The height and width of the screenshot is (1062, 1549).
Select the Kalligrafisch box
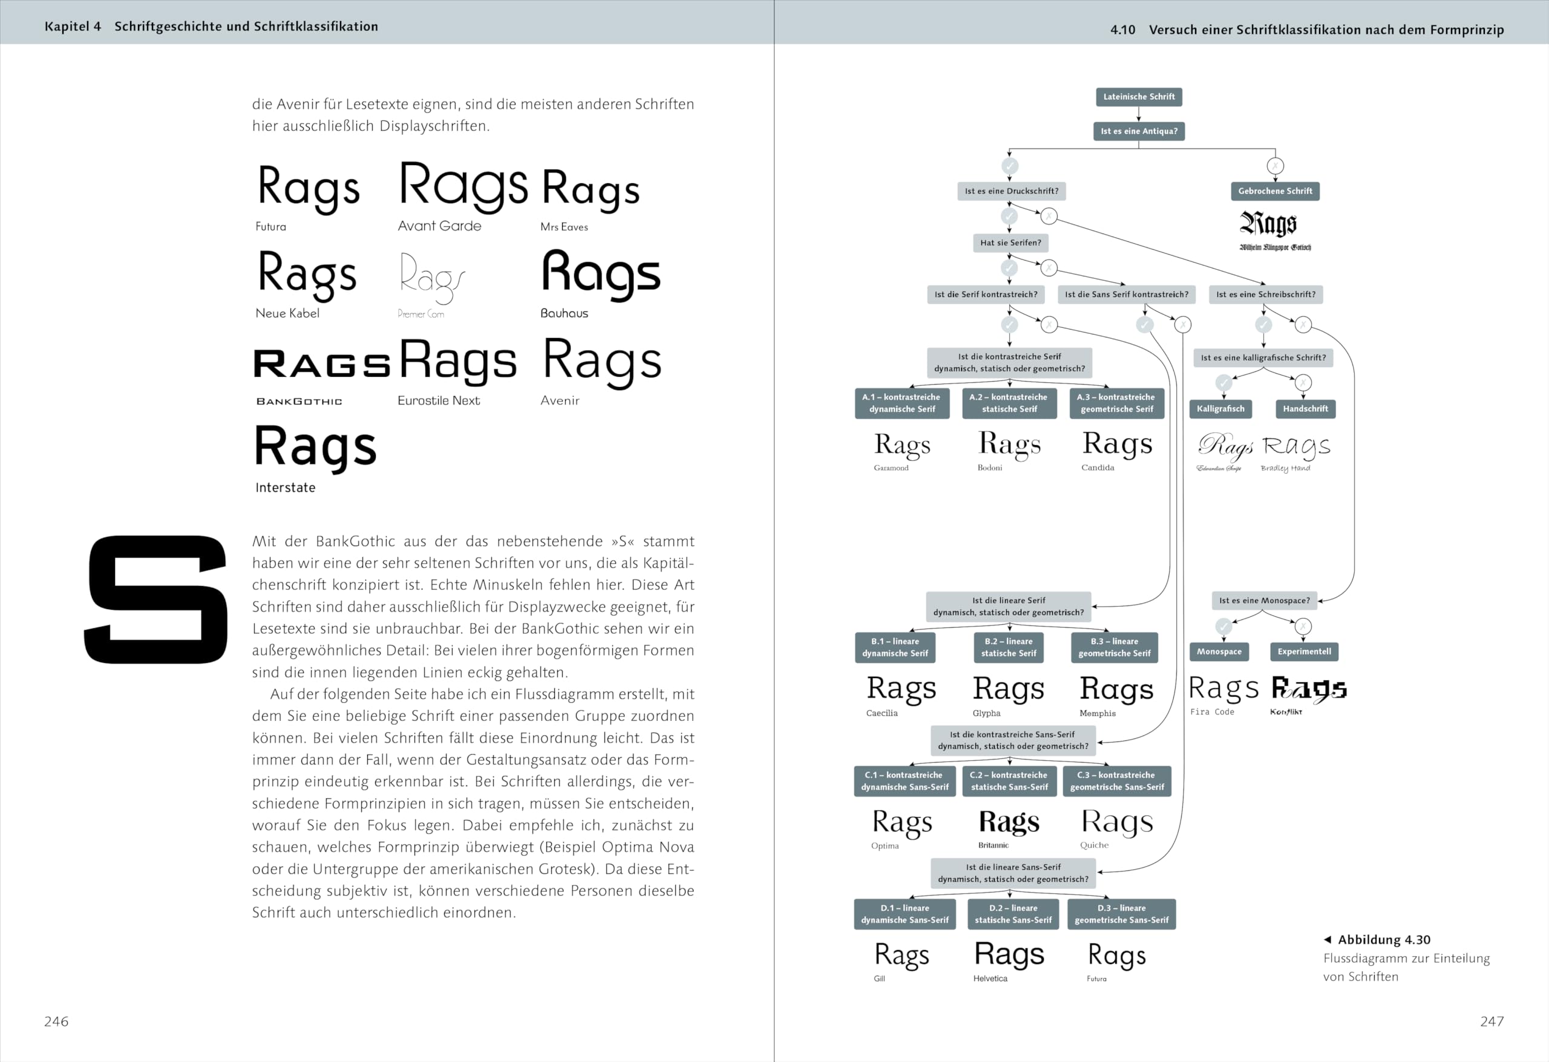point(1220,409)
